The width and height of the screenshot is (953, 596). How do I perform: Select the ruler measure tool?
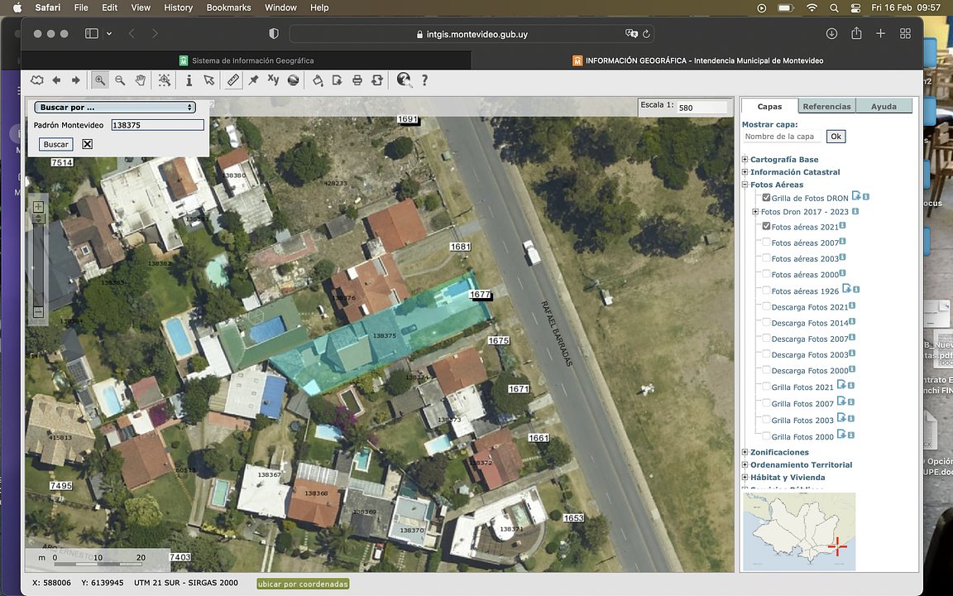tap(233, 80)
